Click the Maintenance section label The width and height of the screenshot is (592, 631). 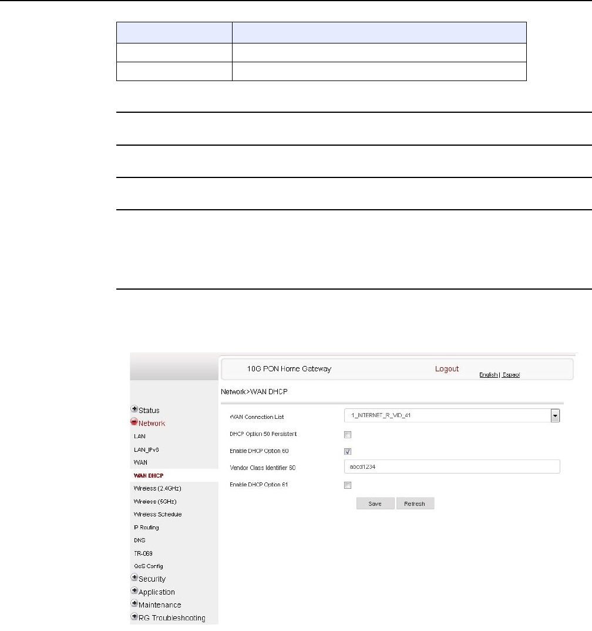click(160, 605)
